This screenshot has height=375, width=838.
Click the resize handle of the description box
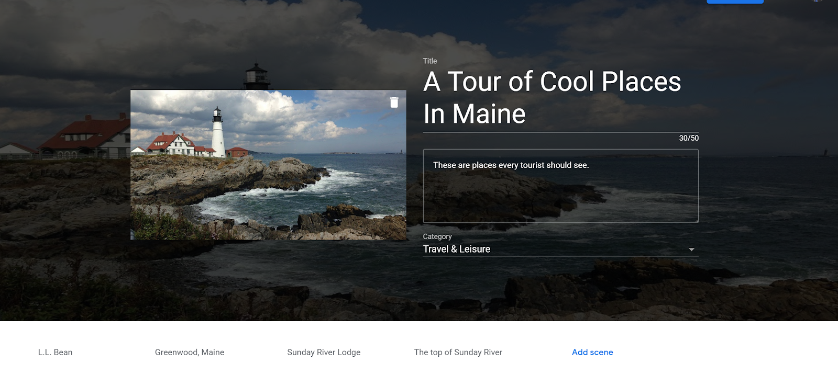click(x=696, y=220)
